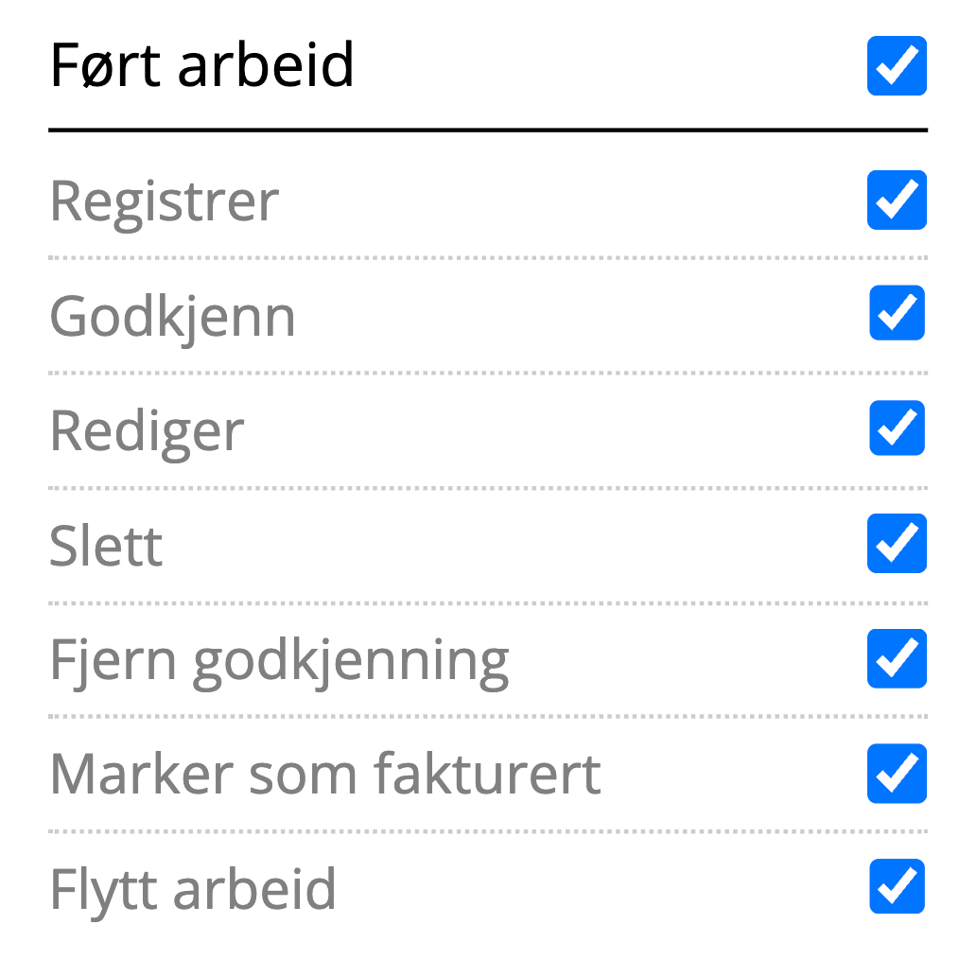This screenshot has width=959, height=959.
Task: Uncheck the Ført arbeid header checkbox
Action: coord(896,66)
